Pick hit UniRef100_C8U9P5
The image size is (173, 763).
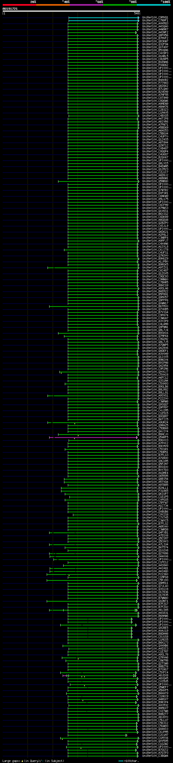(155, 59)
